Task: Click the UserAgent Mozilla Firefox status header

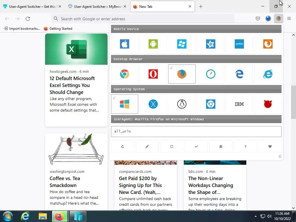Action: (196, 119)
